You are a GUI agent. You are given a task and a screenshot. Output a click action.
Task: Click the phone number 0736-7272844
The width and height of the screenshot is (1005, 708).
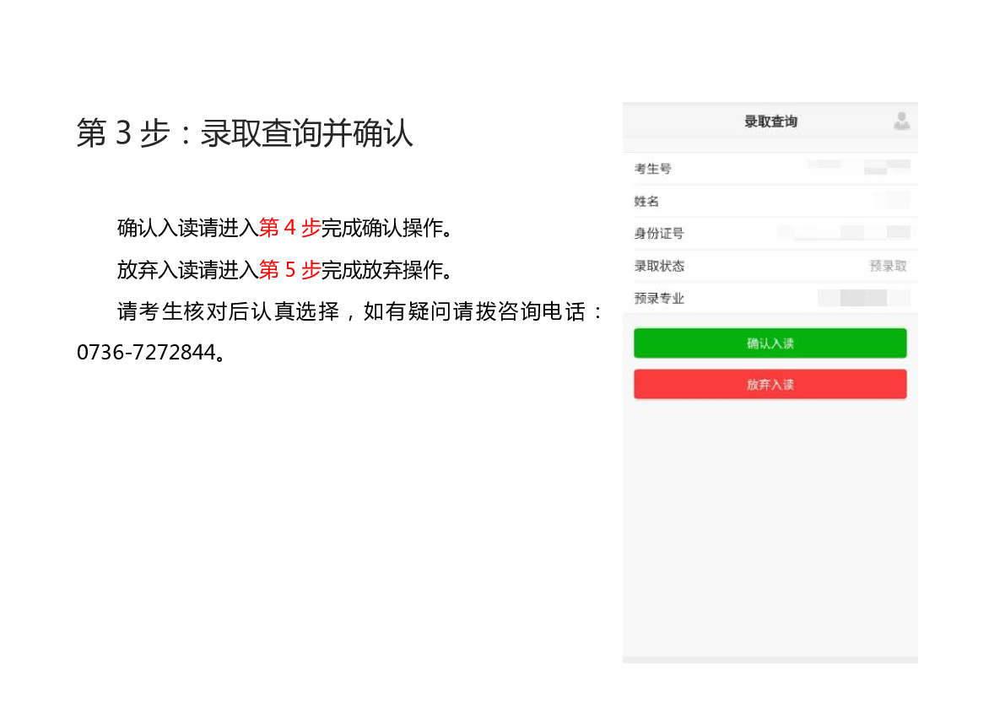[x=146, y=353]
